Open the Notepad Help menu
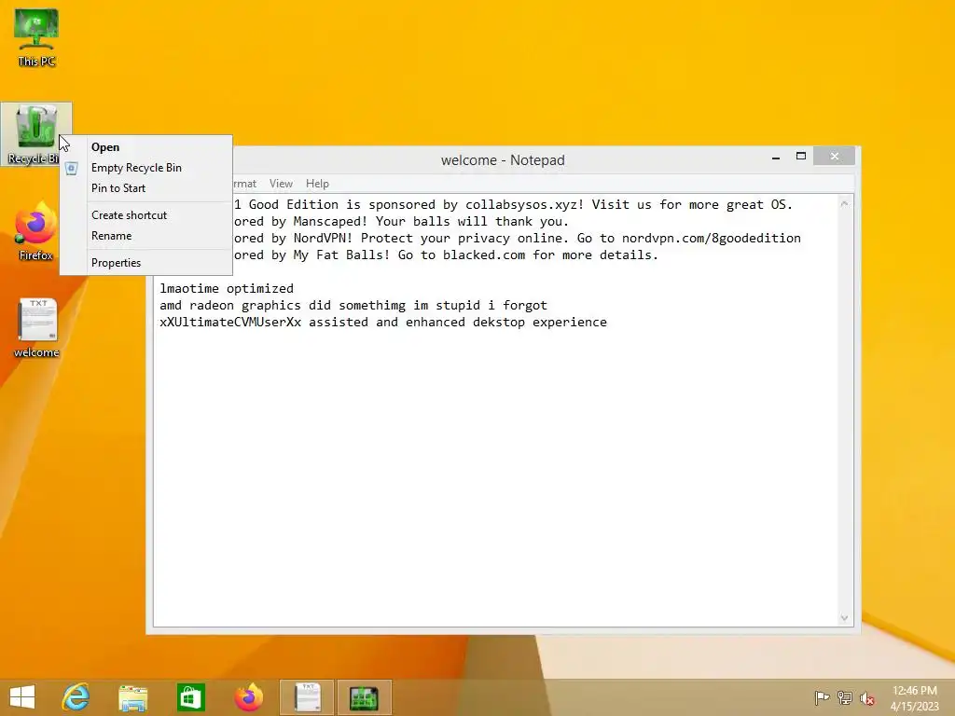 tap(317, 184)
